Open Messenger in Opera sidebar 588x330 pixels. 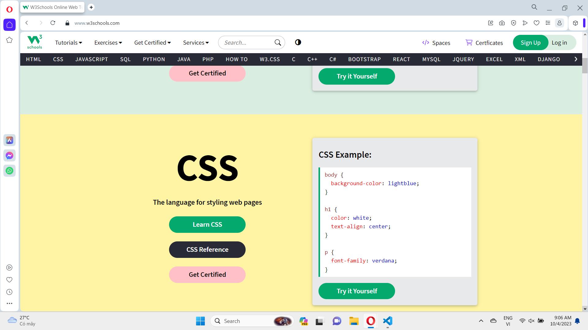coord(9,156)
